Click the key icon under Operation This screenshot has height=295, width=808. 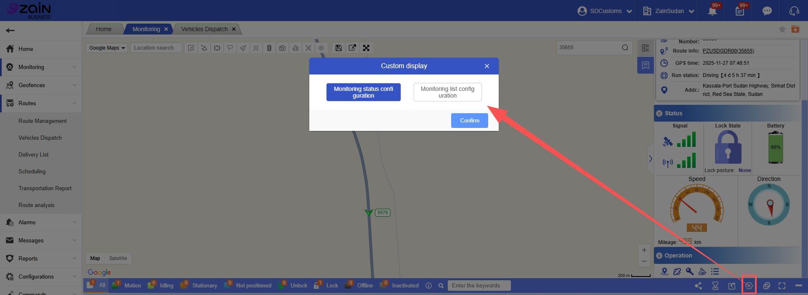coord(689,271)
